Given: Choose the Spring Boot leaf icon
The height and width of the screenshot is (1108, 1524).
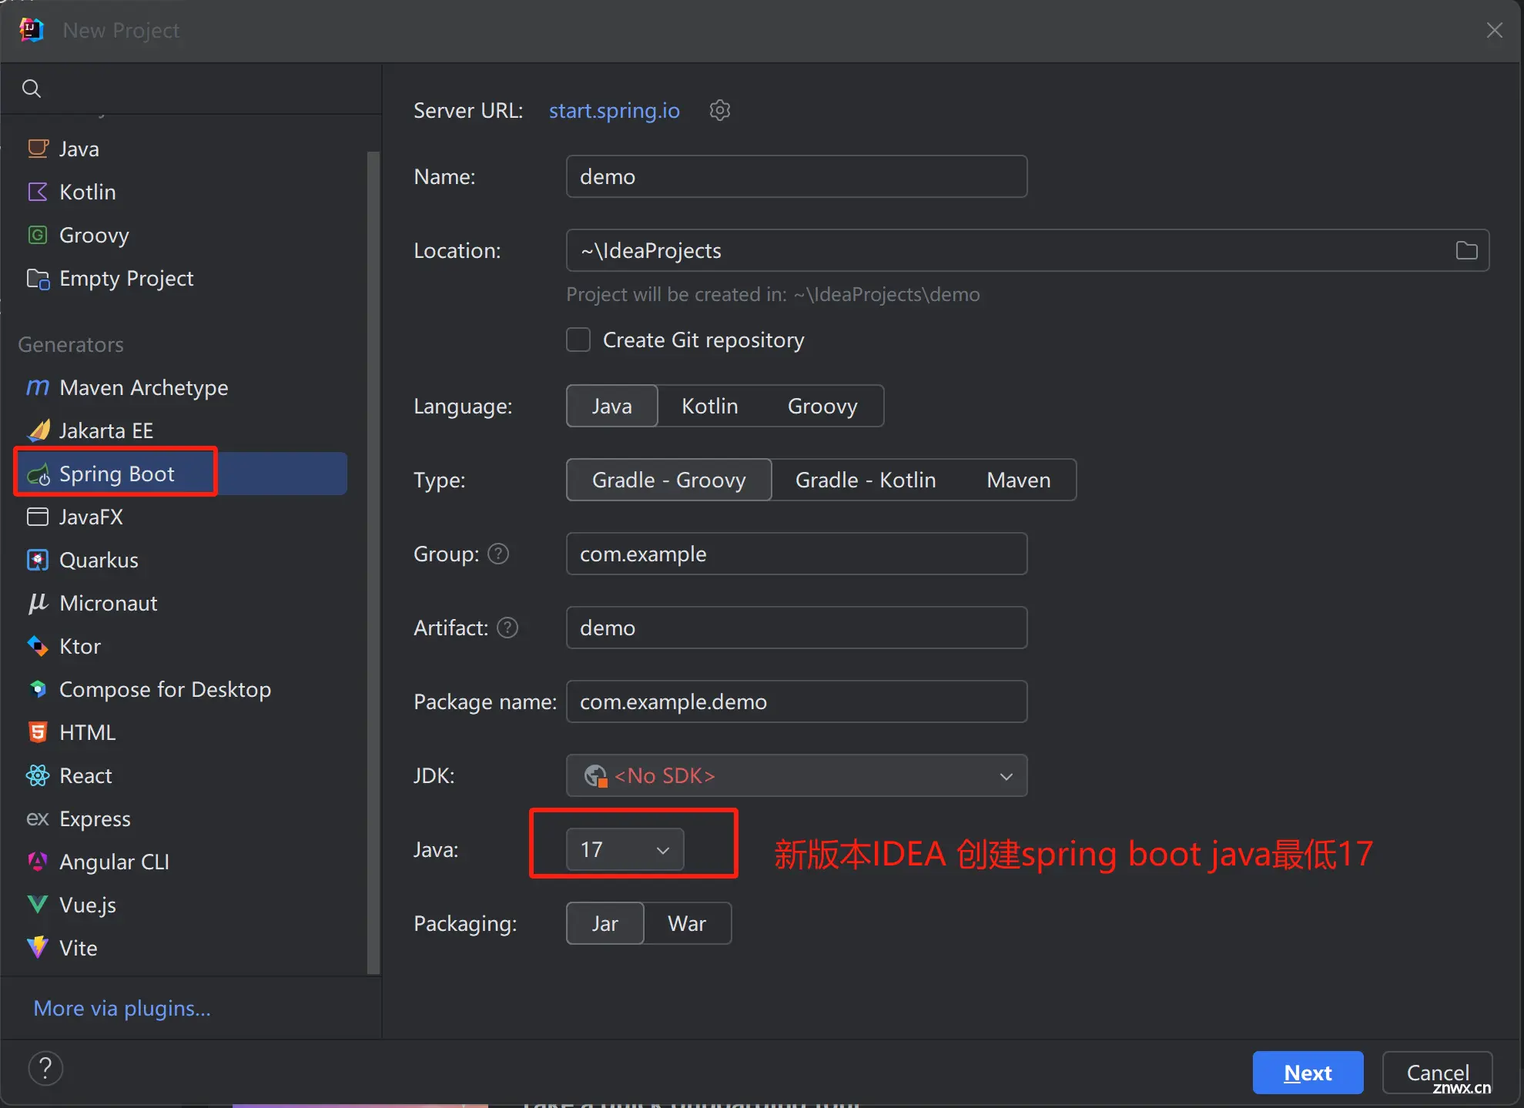Looking at the screenshot, I should click(x=38, y=474).
